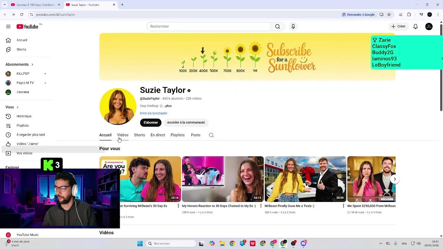Click Accéder à la communauté

186,122
